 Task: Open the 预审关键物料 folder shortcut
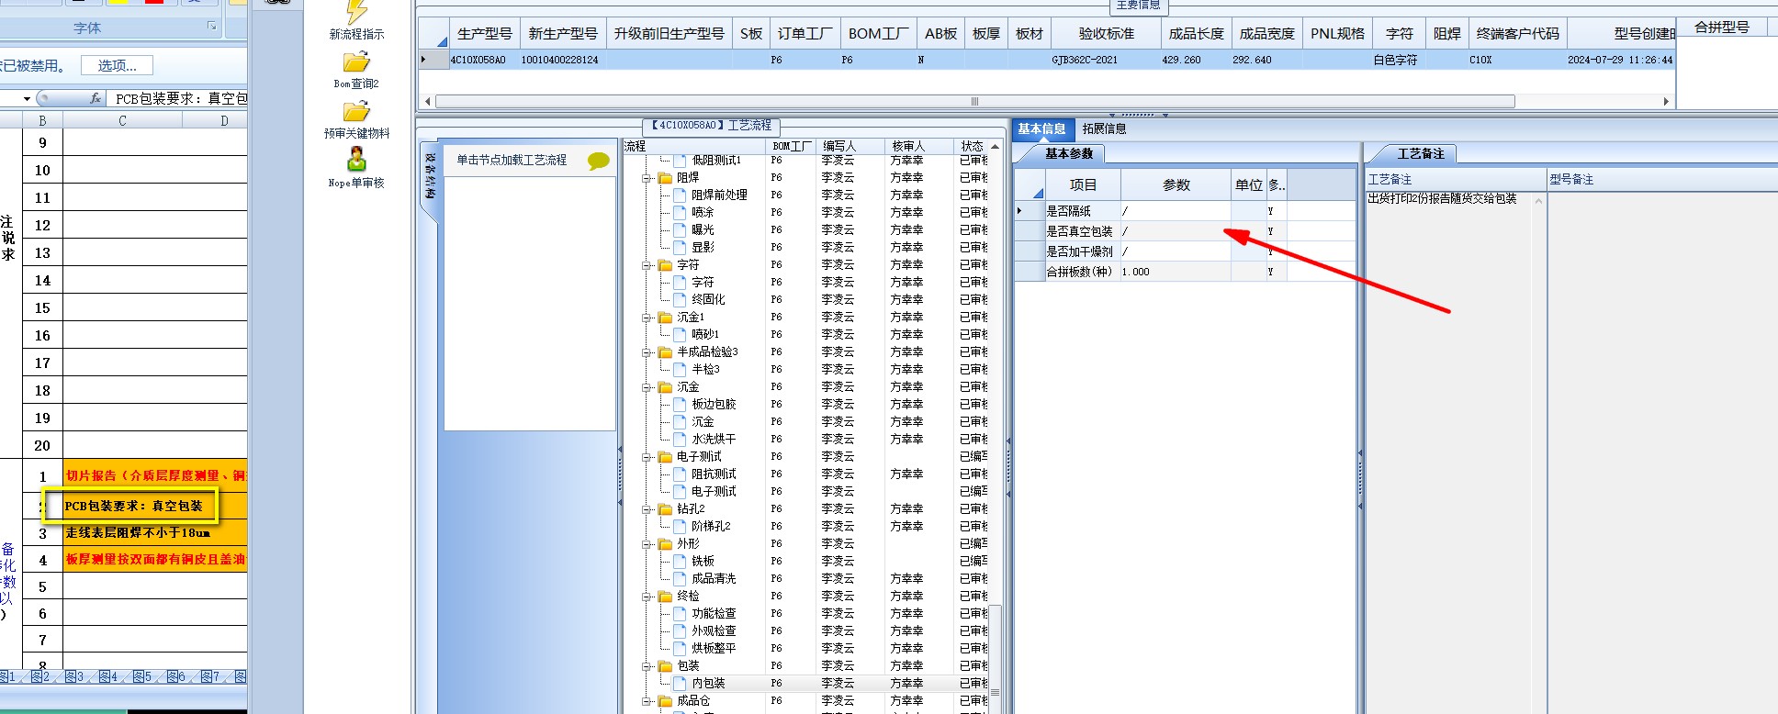pos(356,120)
